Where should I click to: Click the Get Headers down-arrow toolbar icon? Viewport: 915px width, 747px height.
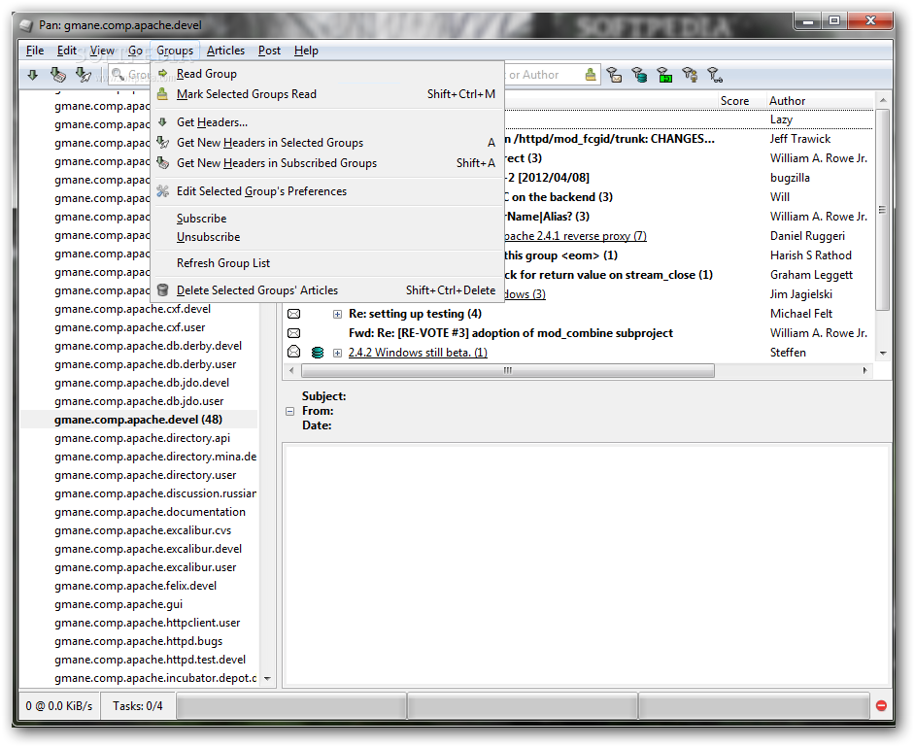[33, 75]
